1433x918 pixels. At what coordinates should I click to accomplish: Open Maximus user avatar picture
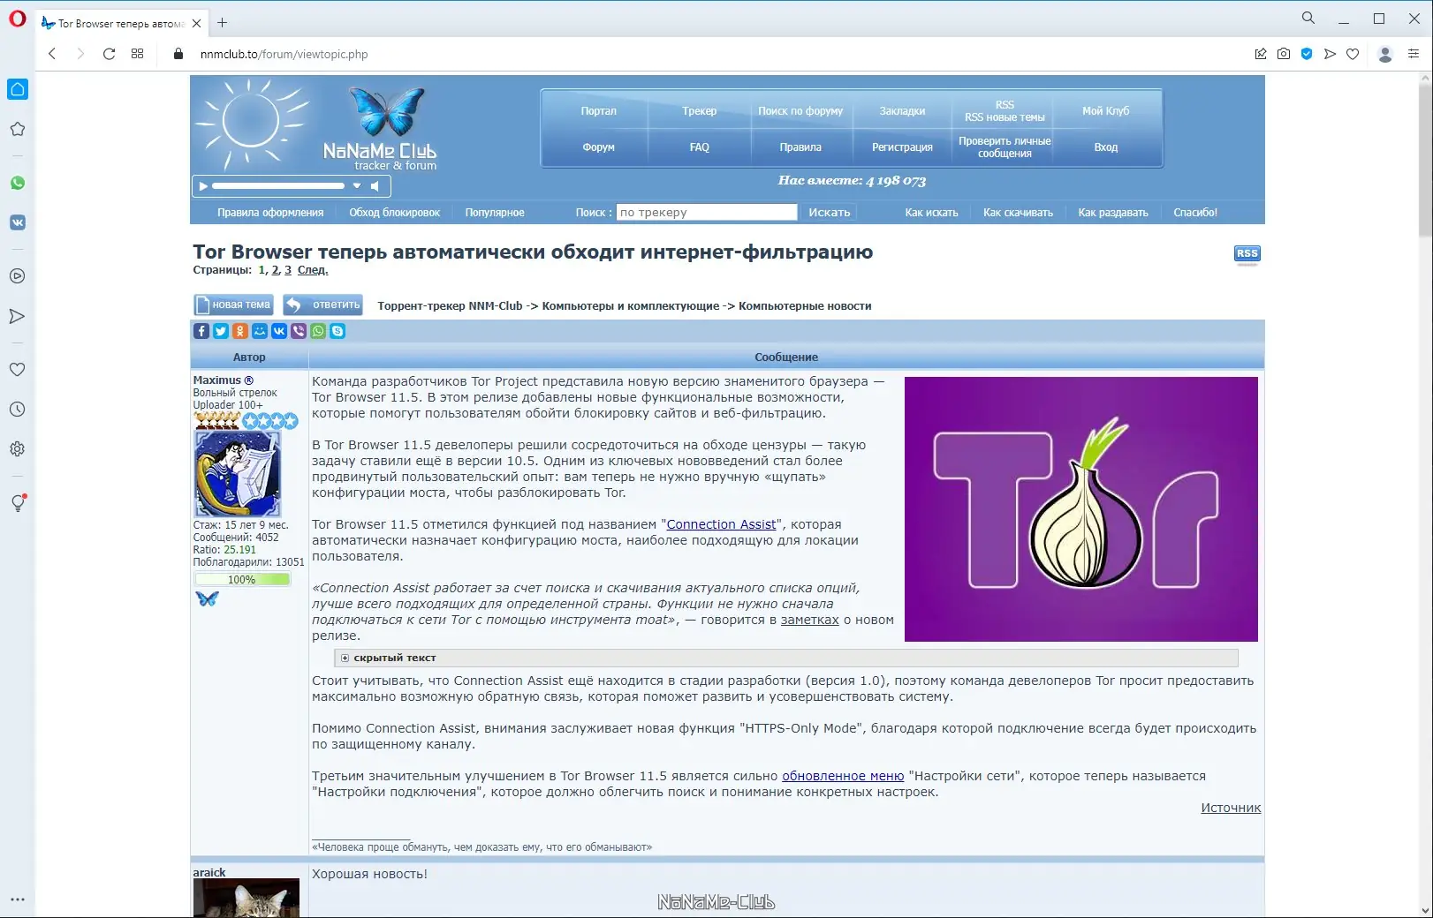237,473
